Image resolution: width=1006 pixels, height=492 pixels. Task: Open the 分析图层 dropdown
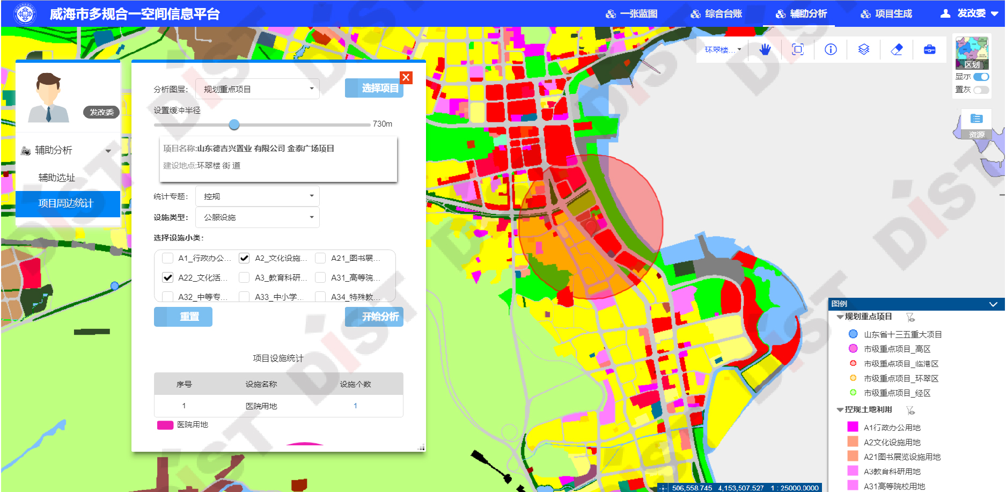(x=258, y=89)
